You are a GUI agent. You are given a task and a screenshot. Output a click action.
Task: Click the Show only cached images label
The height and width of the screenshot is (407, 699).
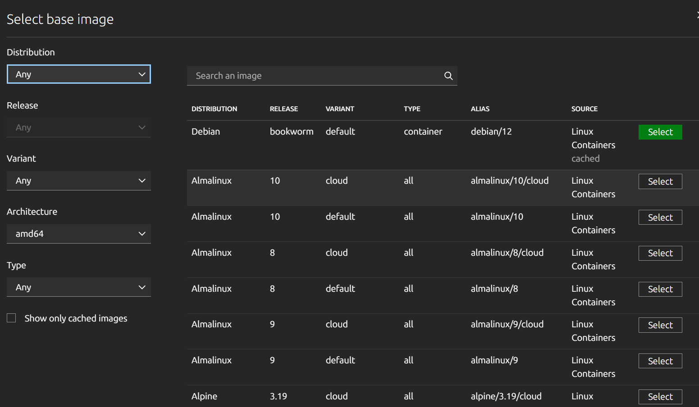pos(76,318)
